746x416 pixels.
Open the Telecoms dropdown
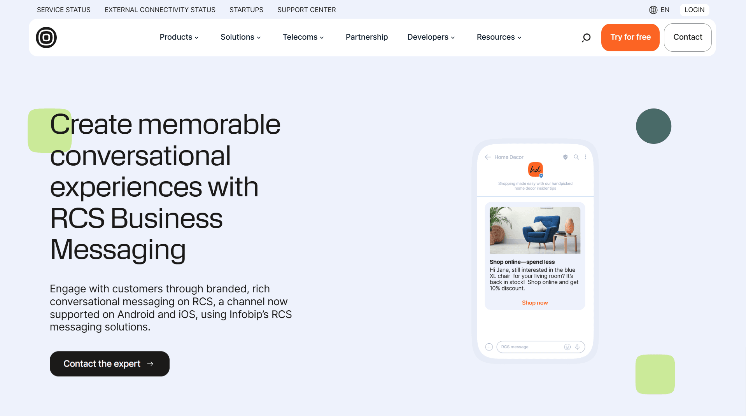coord(303,37)
